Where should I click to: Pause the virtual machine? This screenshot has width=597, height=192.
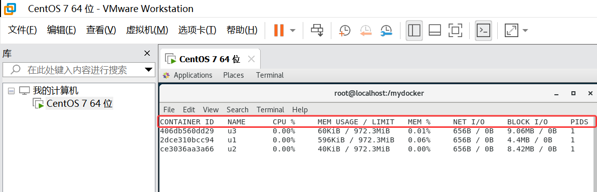point(279,30)
